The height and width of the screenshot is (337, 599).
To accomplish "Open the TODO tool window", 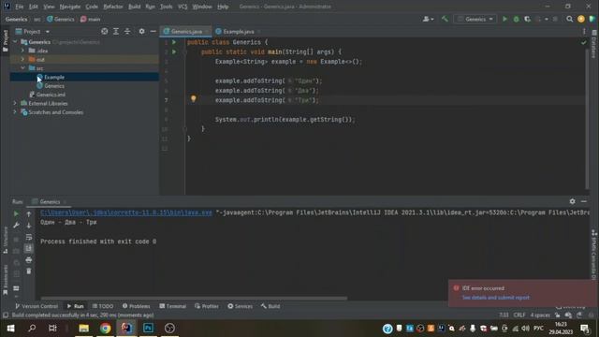I will 103,306.
